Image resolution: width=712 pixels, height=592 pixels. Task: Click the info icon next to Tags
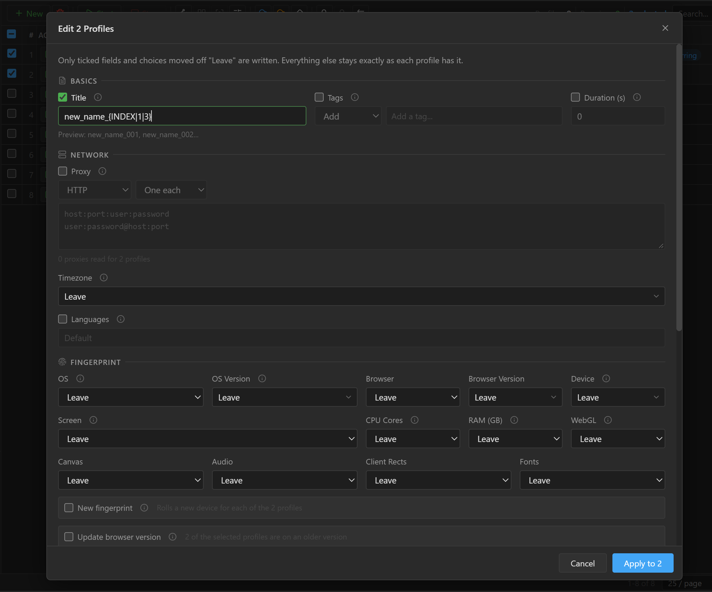[x=354, y=97]
